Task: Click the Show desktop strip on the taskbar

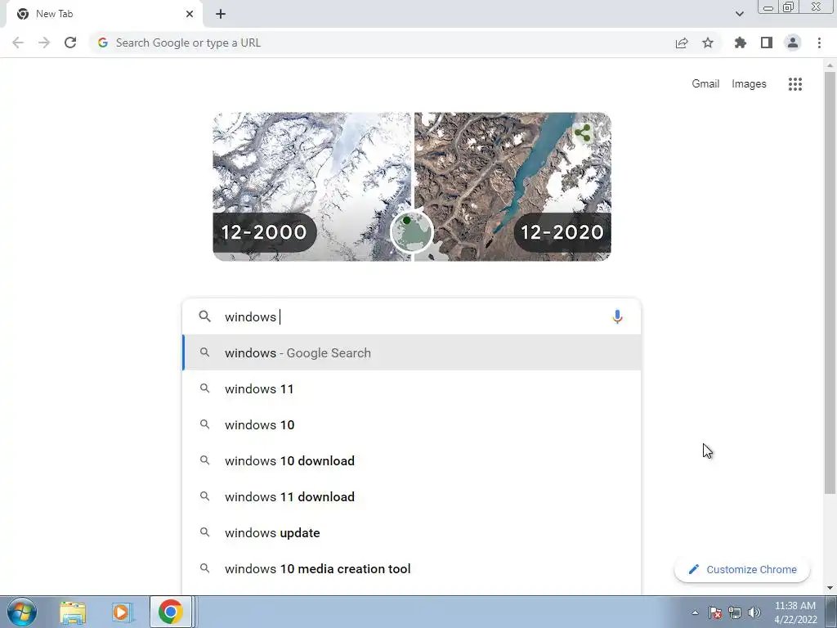Action: point(832,612)
